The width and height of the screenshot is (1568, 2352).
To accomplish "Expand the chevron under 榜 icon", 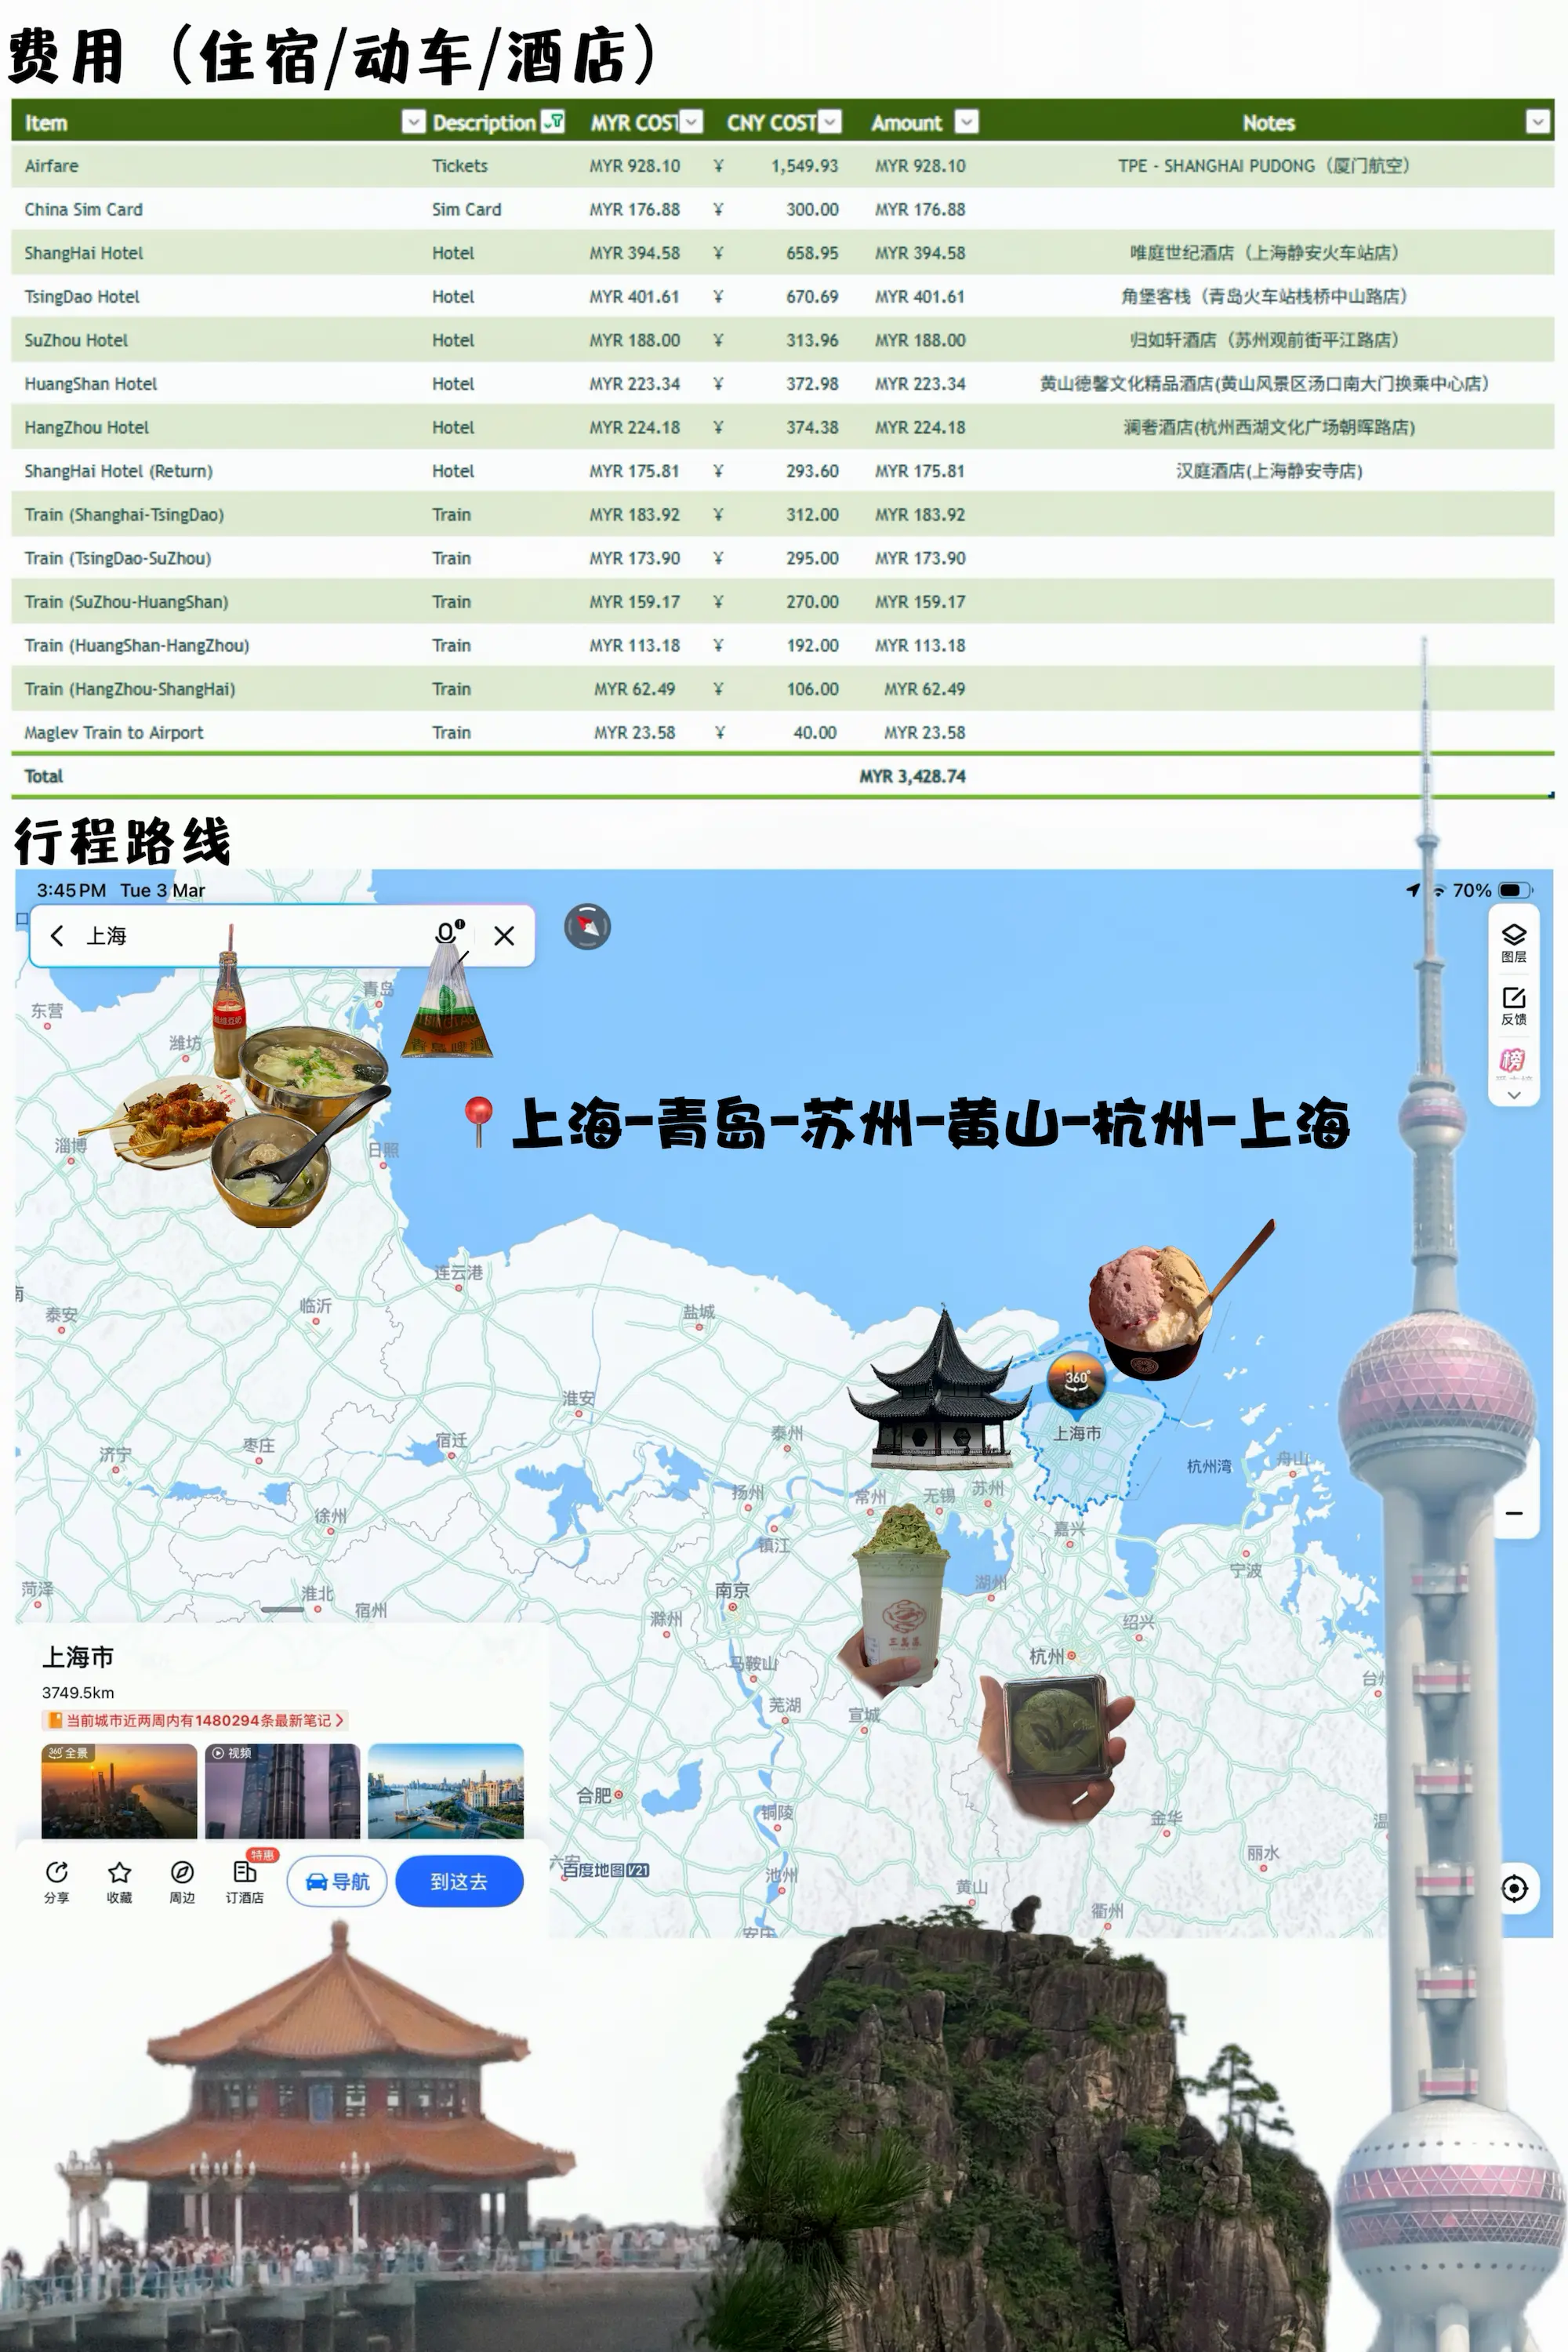I will click(x=1513, y=1095).
